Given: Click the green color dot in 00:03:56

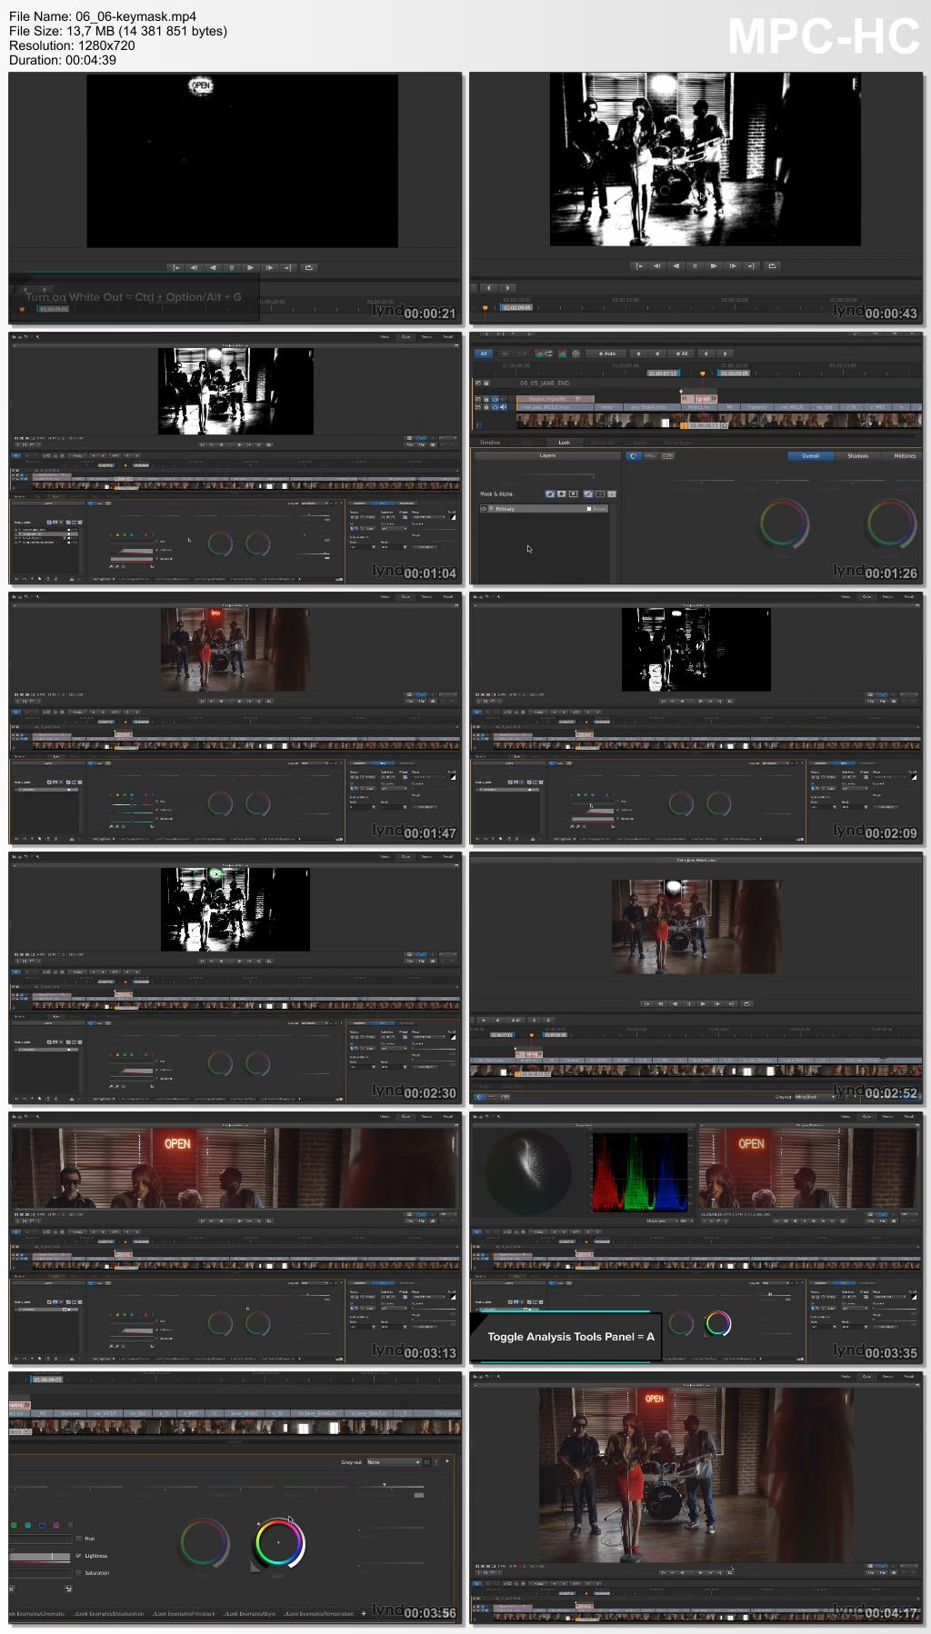Looking at the screenshot, I should (14, 1525).
